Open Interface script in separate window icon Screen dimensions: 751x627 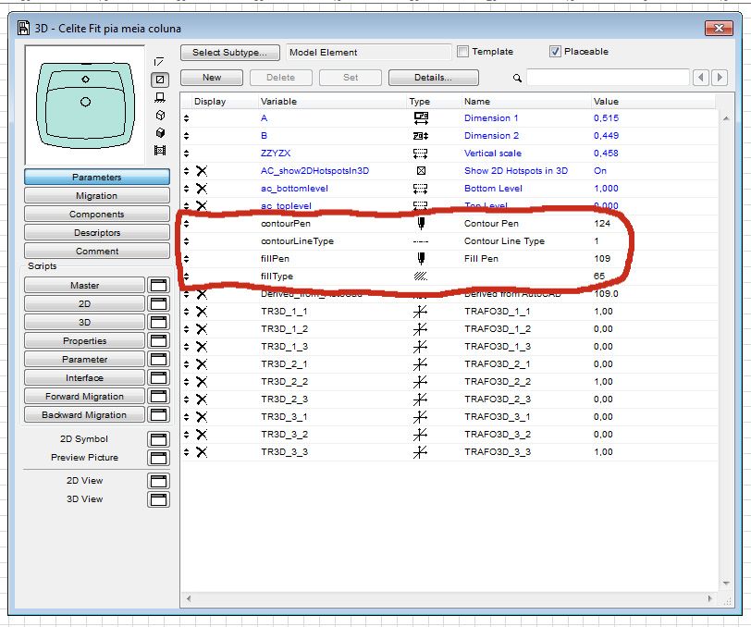pyautogui.click(x=158, y=378)
